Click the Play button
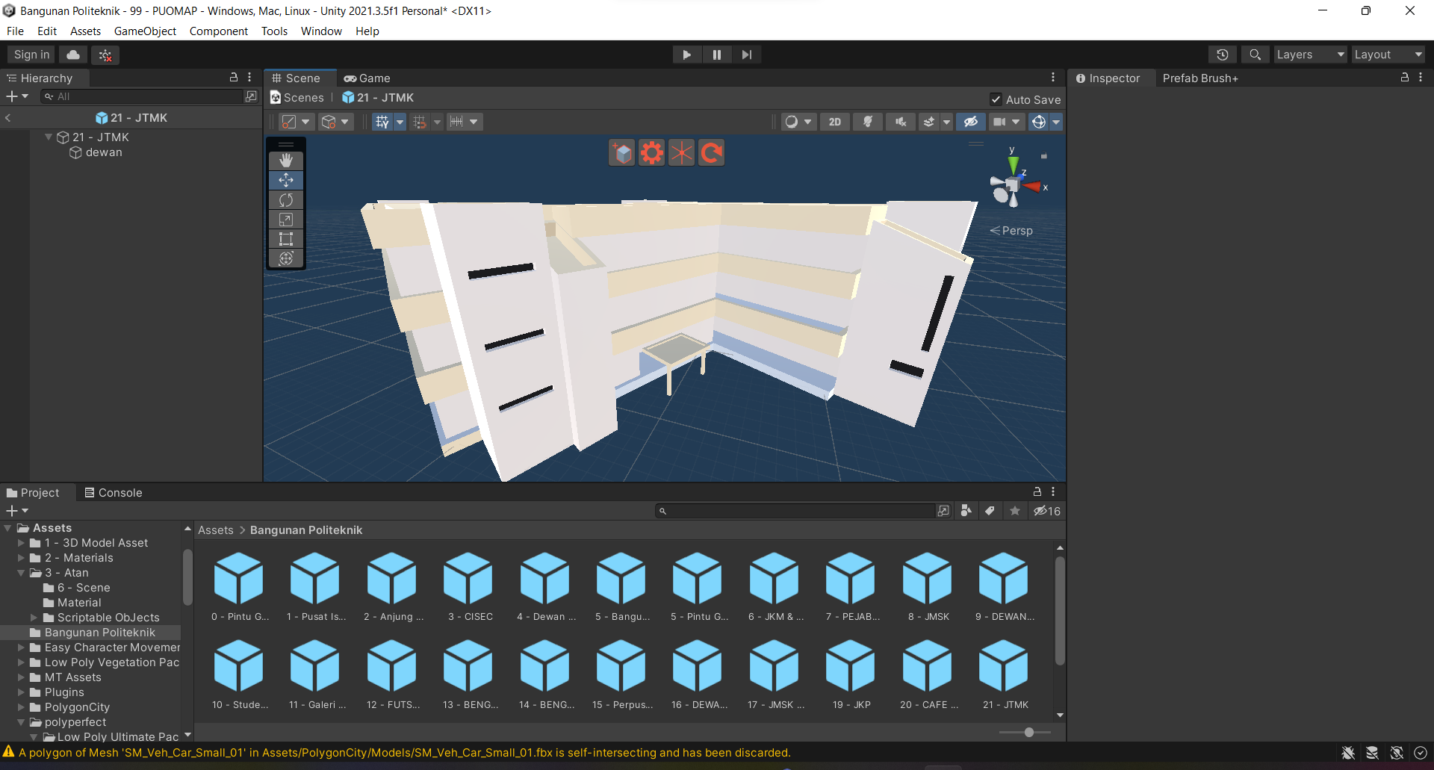 point(686,55)
